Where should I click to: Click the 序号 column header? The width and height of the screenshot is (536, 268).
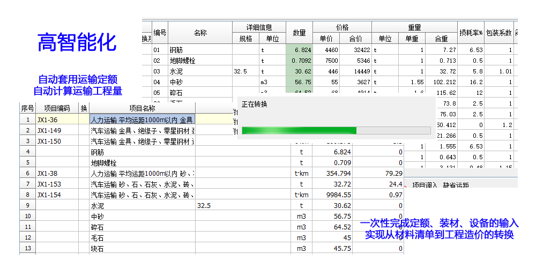(28, 108)
